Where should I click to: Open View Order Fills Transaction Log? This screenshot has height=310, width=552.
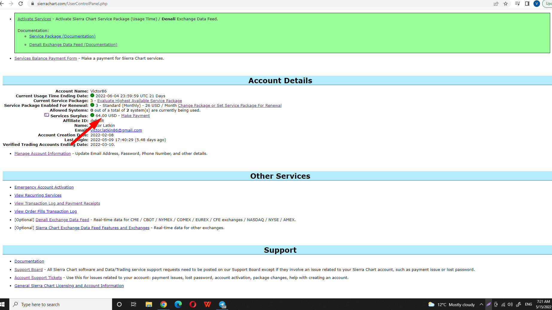(46, 211)
